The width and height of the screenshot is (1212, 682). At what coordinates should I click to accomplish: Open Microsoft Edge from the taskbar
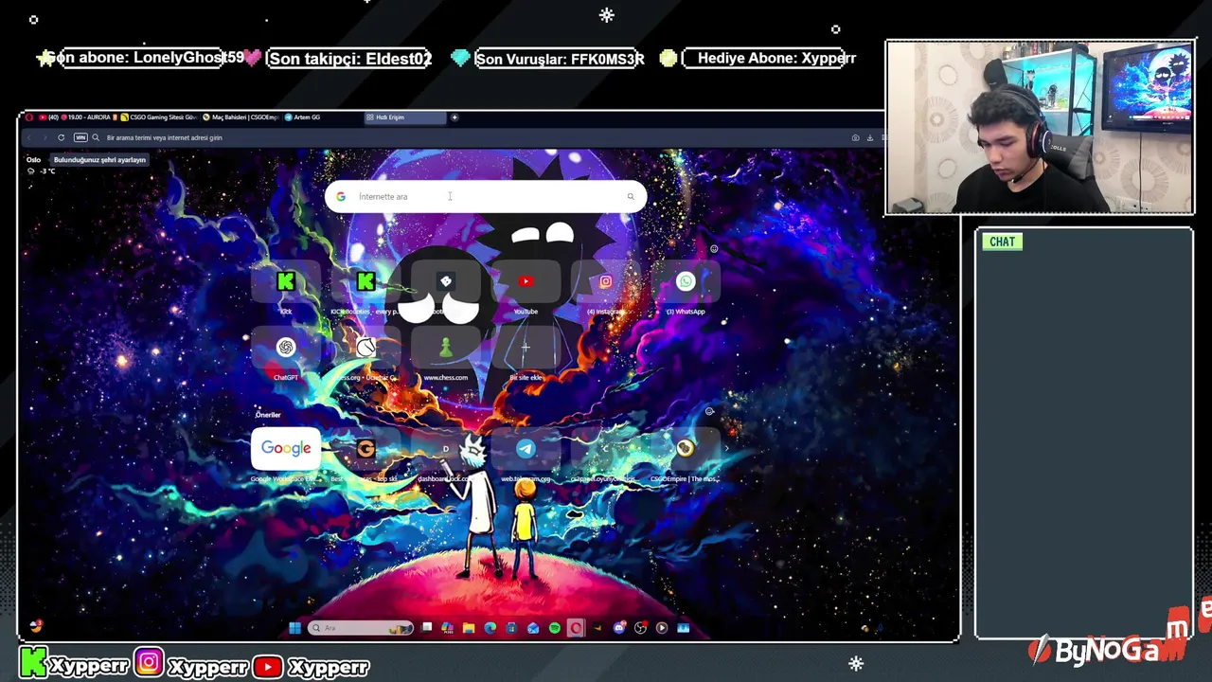(490, 628)
